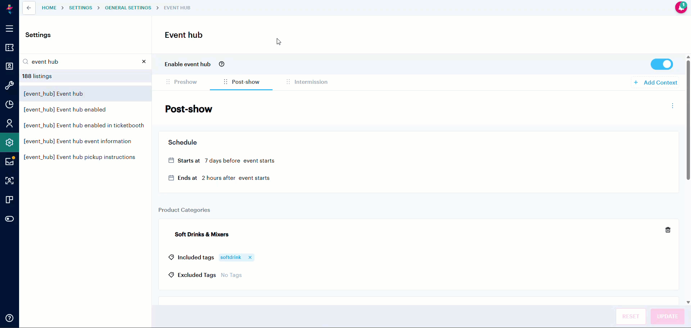Image resolution: width=691 pixels, height=328 pixels.
Task: Open the face scan icon in the sidebar
Action: pyautogui.click(x=9, y=181)
